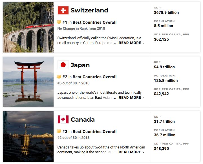Open the Switzerland country title link
This screenshot has height=164, width=203.
[89, 10]
